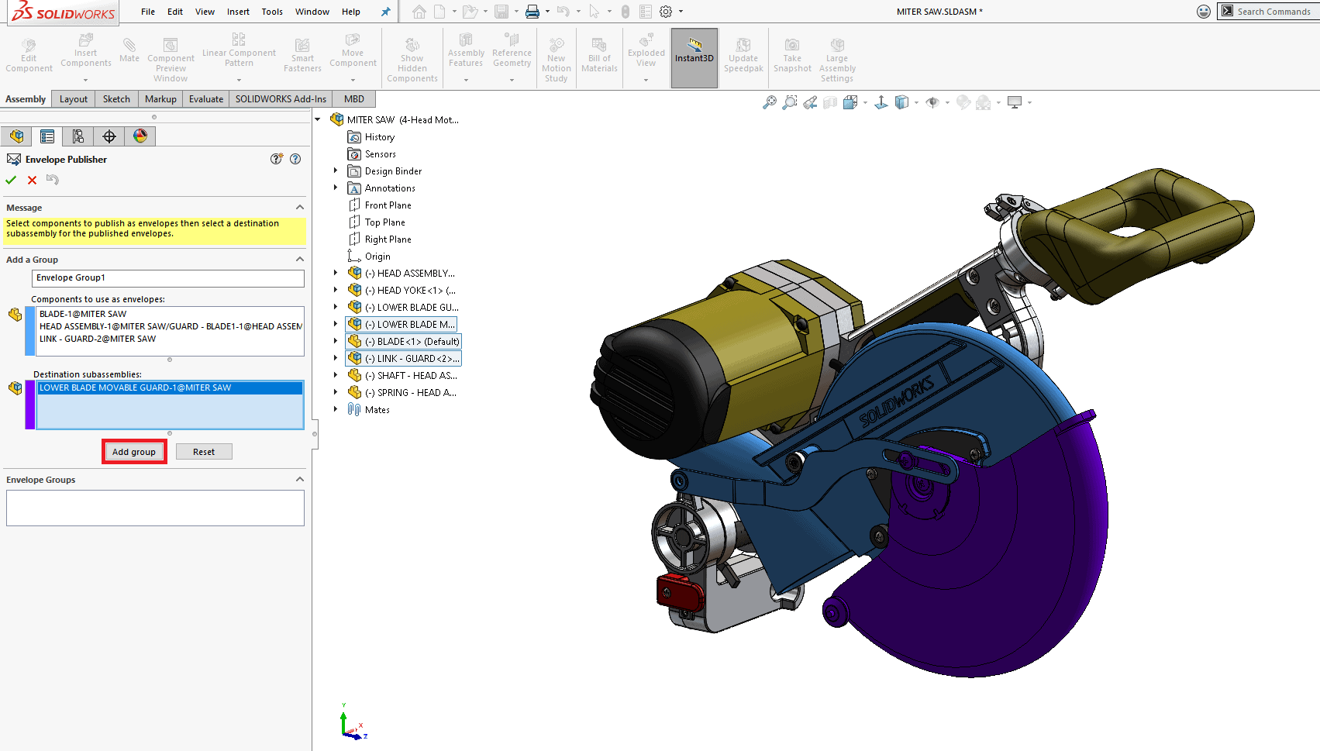Switch to the SOLIDWORKS Add-Ins tab
This screenshot has width=1320, height=751.
point(281,99)
